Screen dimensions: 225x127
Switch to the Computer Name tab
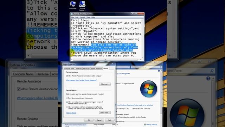(x=69, y=69)
